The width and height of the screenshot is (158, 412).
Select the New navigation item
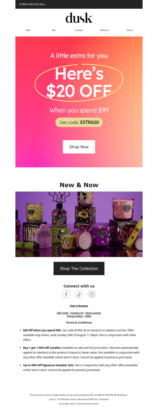click(28, 30)
